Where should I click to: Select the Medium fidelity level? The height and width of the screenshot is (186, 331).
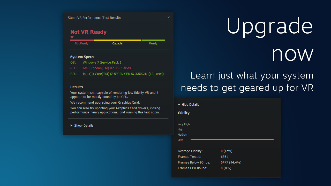point(182,135)
